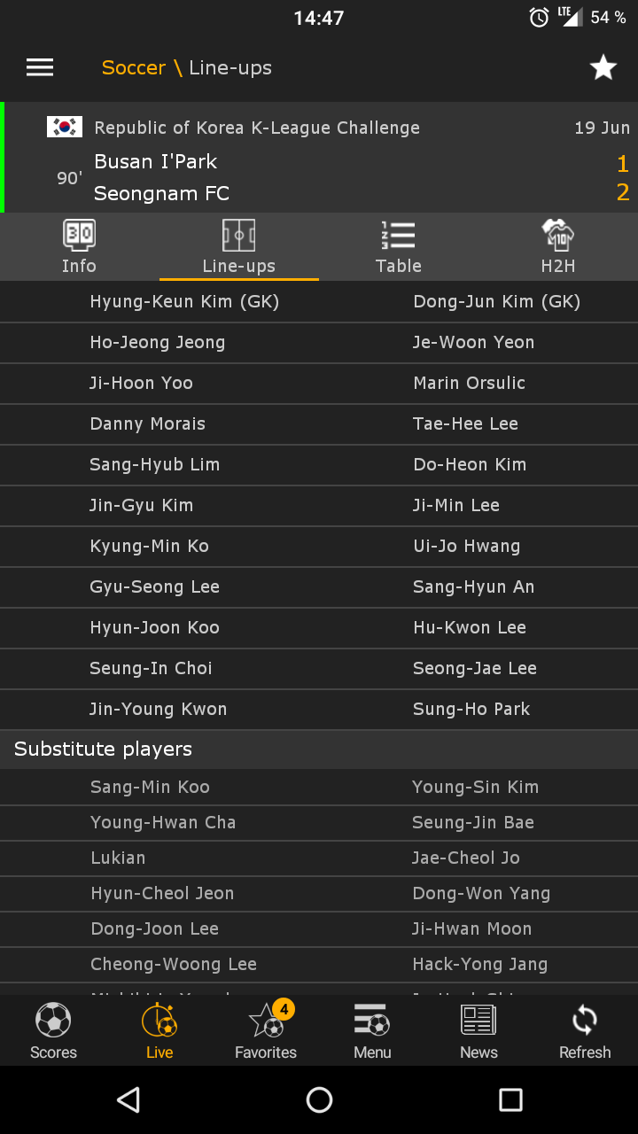Toggle the favorite star for this match

(603, 67)
